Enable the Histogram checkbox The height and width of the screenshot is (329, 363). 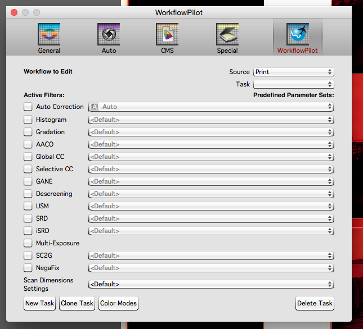pyautogui.click(x=28, y=120)
